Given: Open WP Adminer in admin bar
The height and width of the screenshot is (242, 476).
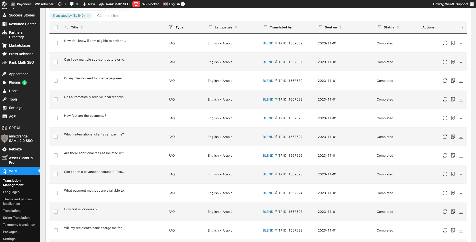Looking at the screenshot, I should coord(44,4).
